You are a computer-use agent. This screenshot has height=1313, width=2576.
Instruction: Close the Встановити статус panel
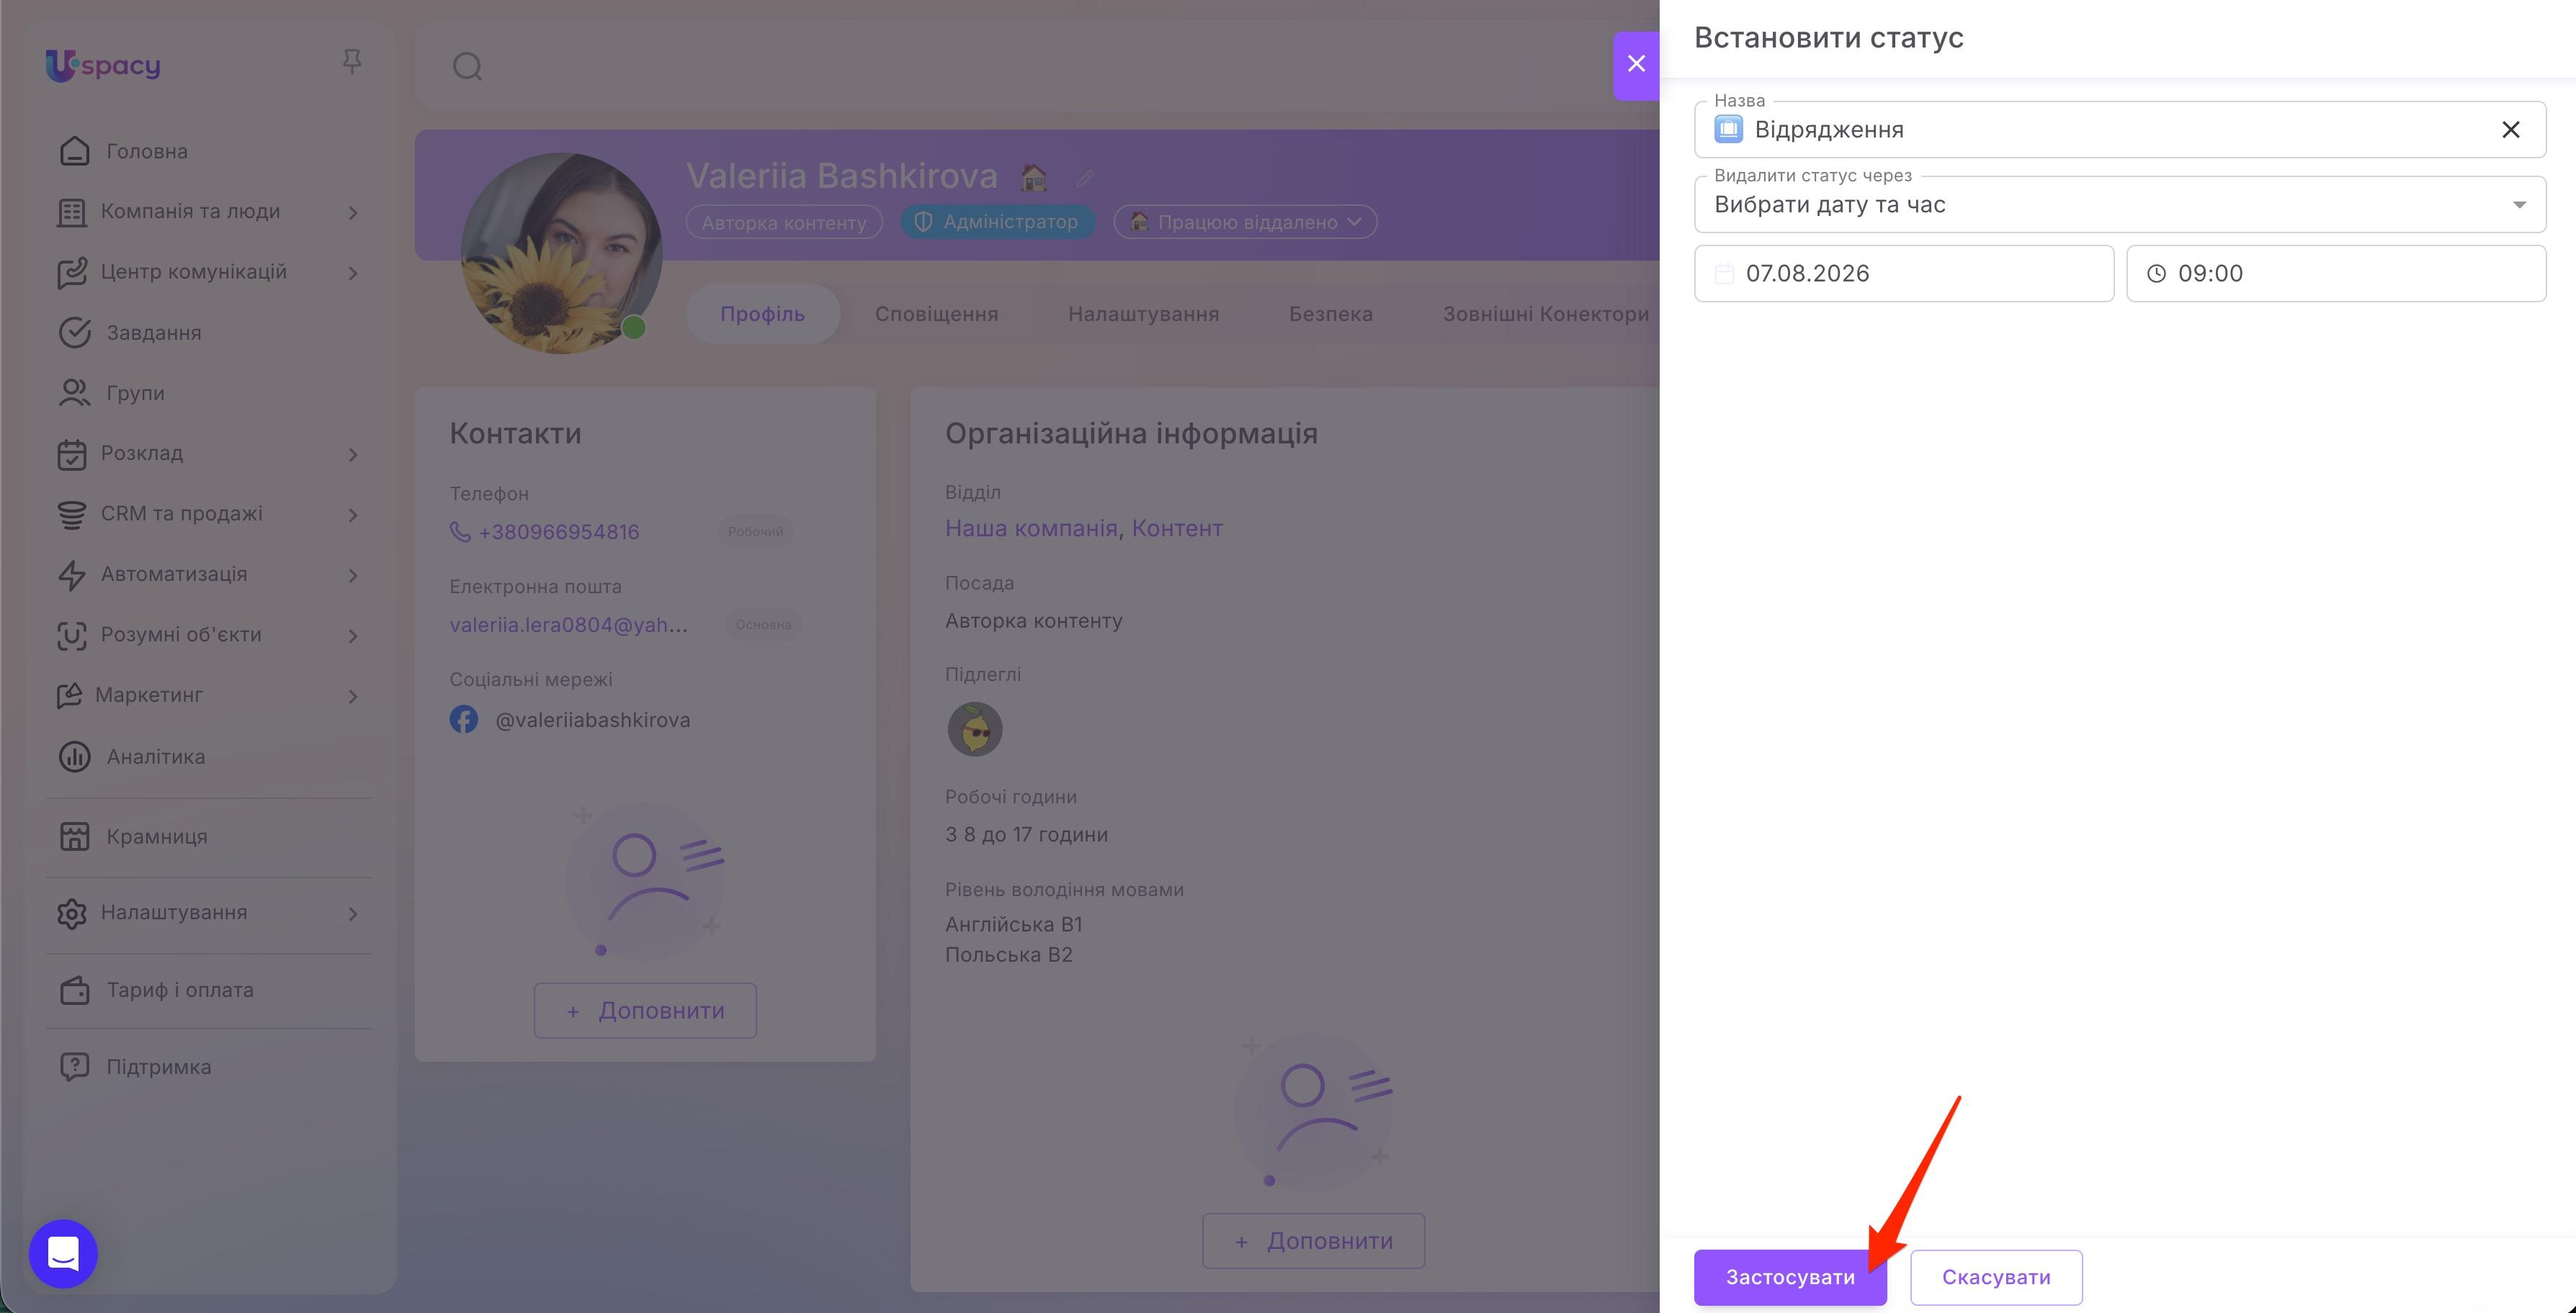1636,65
